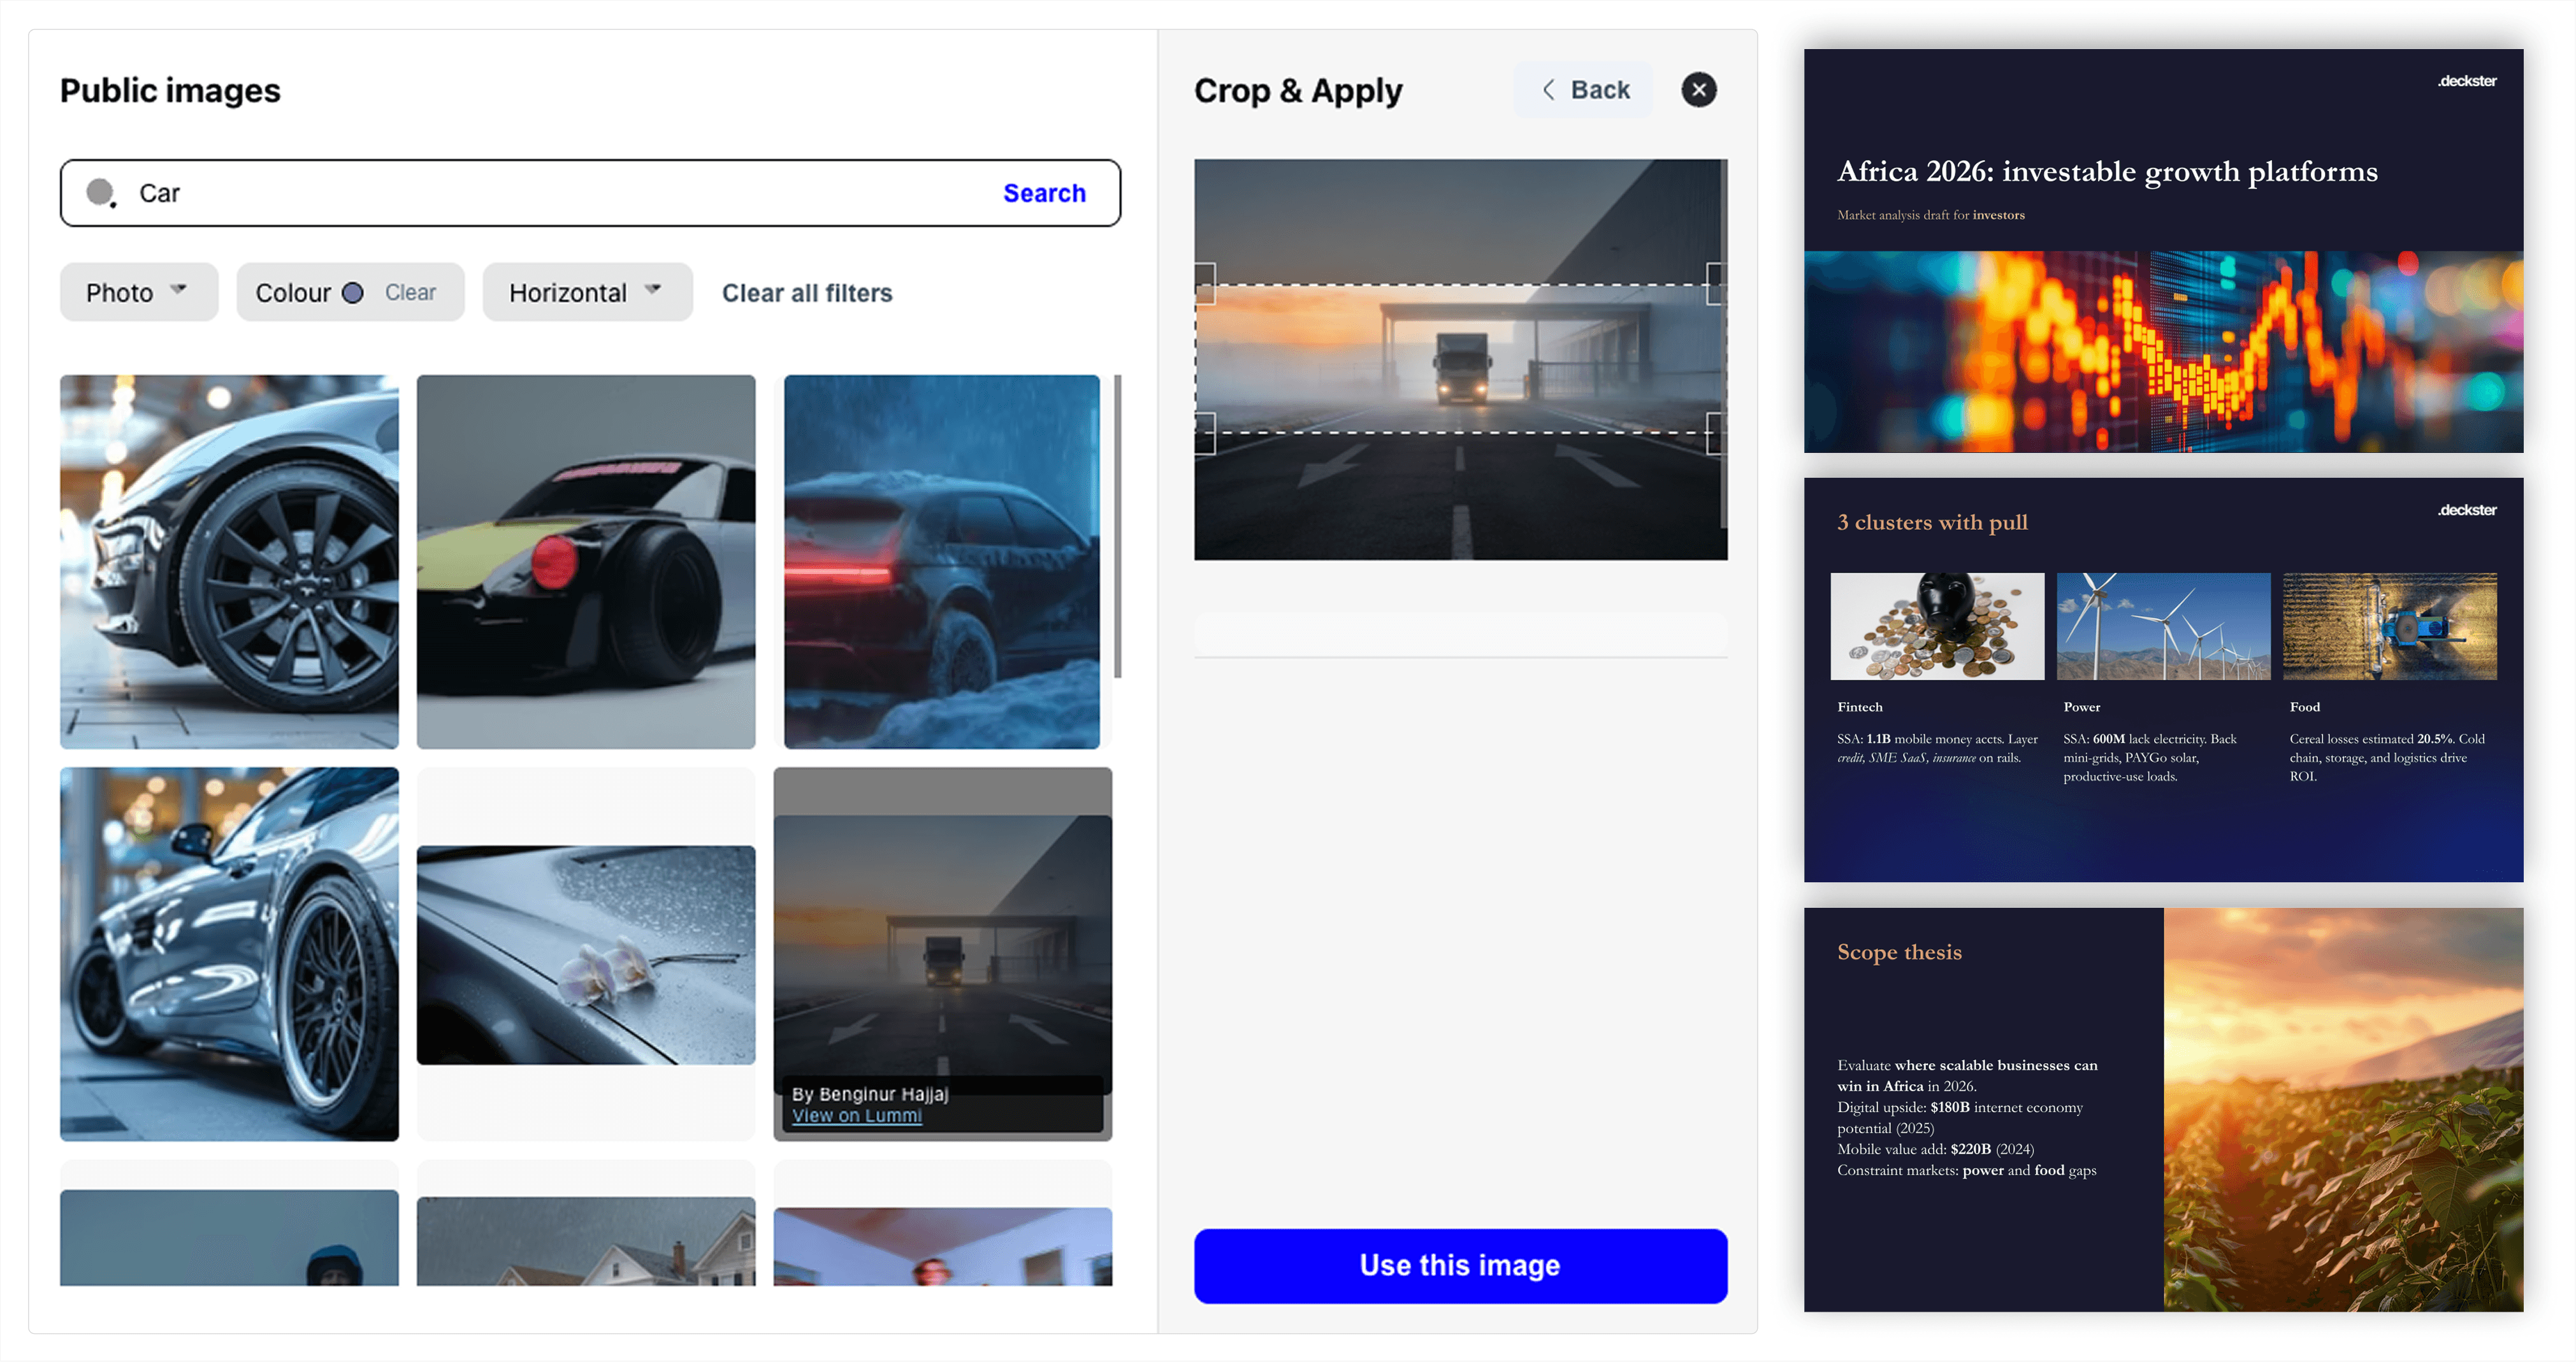
Task: Clear the Colour filter
Action: [410, 292]
